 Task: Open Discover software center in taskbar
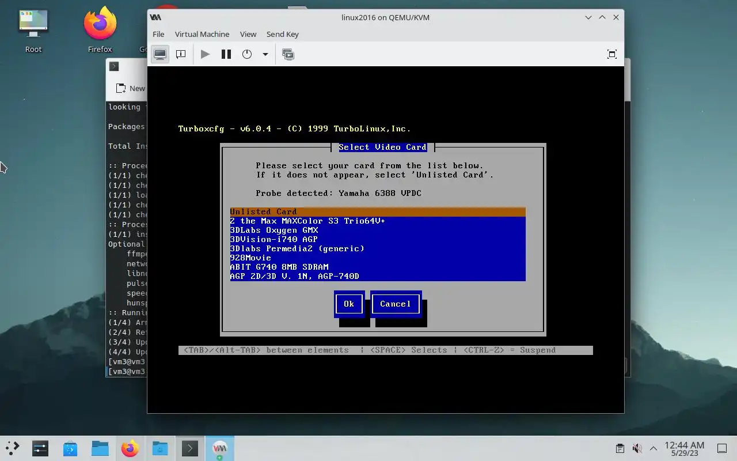70,448
